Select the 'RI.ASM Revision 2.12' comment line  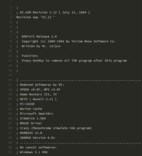53,13
